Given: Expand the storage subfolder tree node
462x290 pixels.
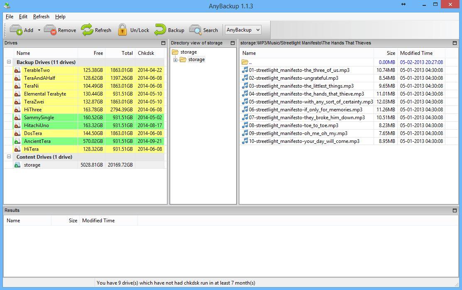Looking at the screenshot, I should click(x=175, y=60).
